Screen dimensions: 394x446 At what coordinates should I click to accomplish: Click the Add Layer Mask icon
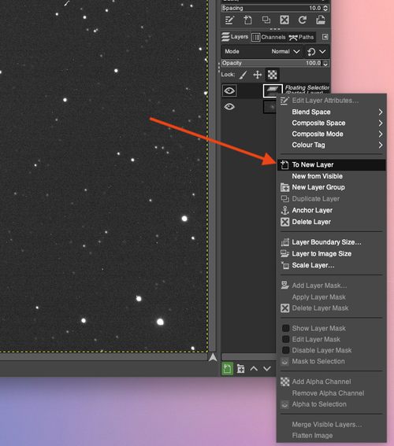pos(285,286)
